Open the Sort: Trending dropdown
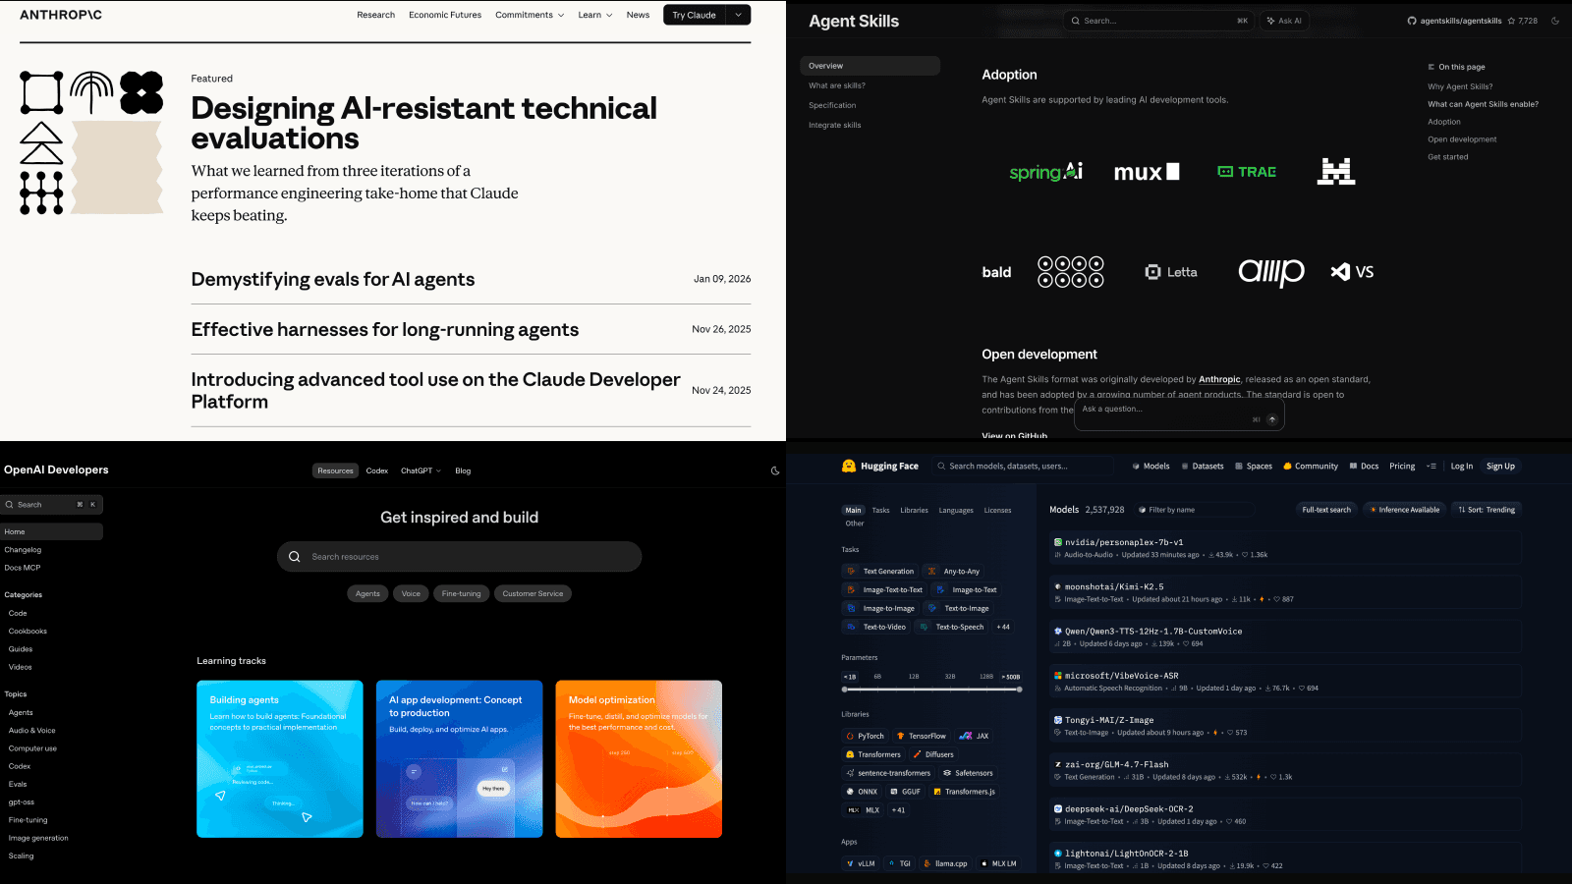 point(1487,510)
